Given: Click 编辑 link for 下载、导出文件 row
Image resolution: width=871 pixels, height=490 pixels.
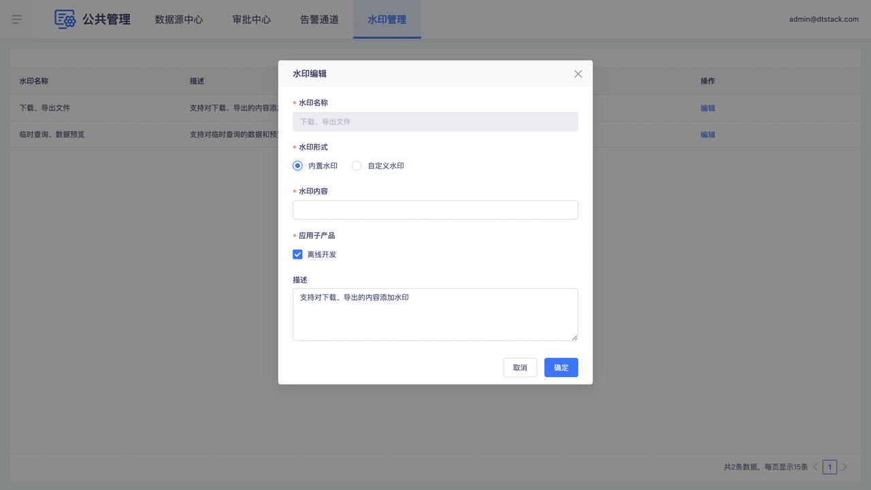Looking at the screenshot, I should pyautogui.click(x=708, y=108).
